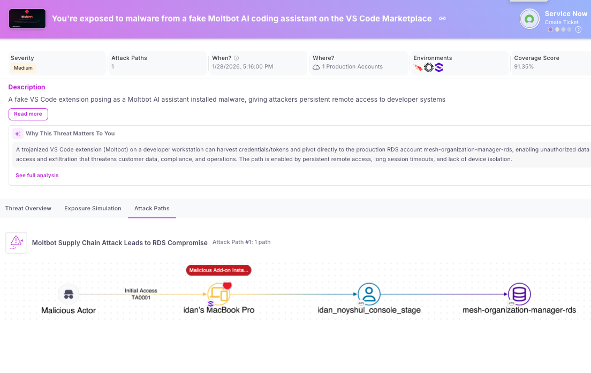Open the See full analysis link

tap(37, 176)
